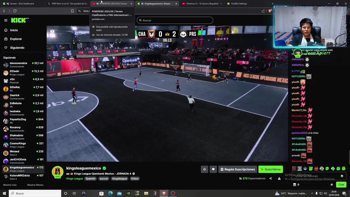Screen dimensions: 350x197
Task: Click the Buscar search field on Kick
Action: pyautogui.click(x=175, y=20)
